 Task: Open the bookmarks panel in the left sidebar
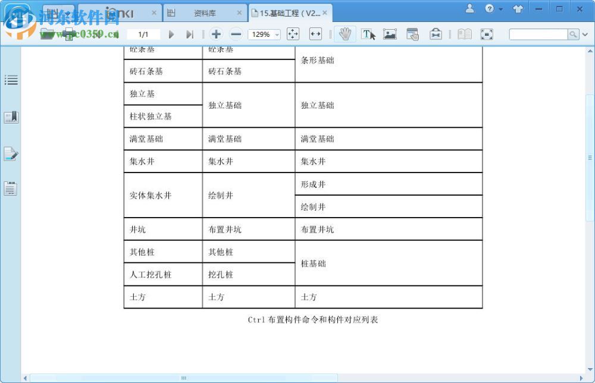pos(11,117)
